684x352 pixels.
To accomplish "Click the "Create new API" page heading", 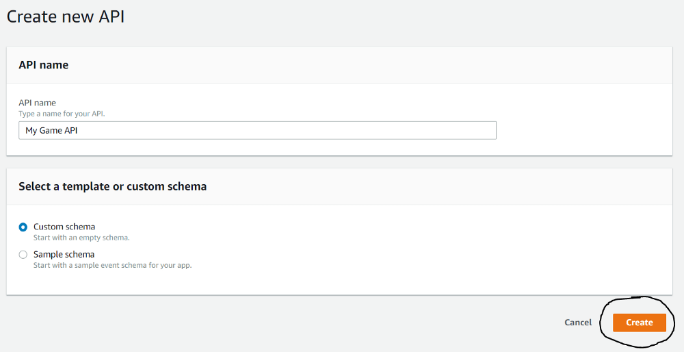I will tap(66, 17).
